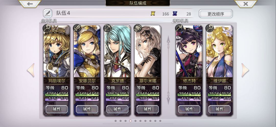
Task: Select the fifth page indicator dot
Action: pos(135,121)
